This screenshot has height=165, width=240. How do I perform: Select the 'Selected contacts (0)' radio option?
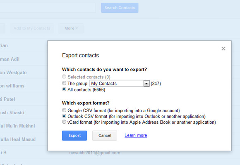click(64, 76)
